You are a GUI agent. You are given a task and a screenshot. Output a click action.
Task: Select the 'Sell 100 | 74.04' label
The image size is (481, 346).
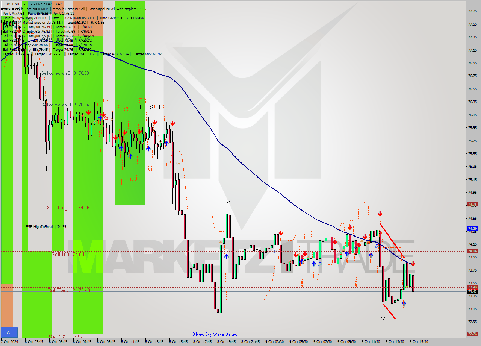tap(68, 254)
